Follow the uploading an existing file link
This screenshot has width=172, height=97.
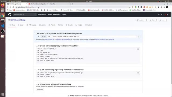(x=63, y=39)
